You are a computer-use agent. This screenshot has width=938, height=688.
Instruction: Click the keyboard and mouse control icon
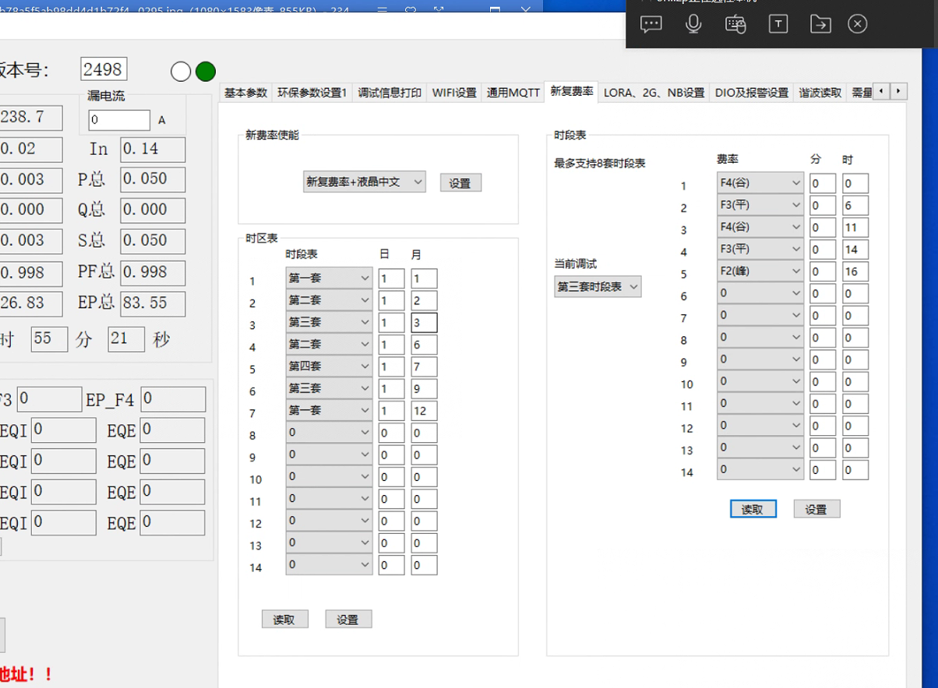point(735,24)
